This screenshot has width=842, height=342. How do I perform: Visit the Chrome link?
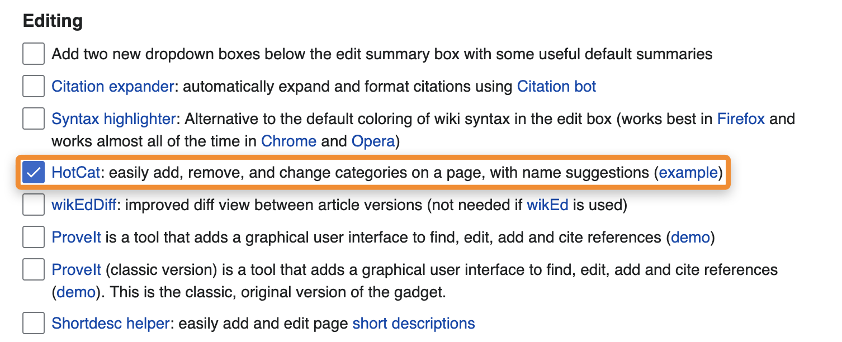click(x=288, y=141)
